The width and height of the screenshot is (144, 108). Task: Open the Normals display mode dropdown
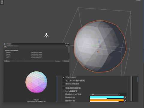click(59, 61)
